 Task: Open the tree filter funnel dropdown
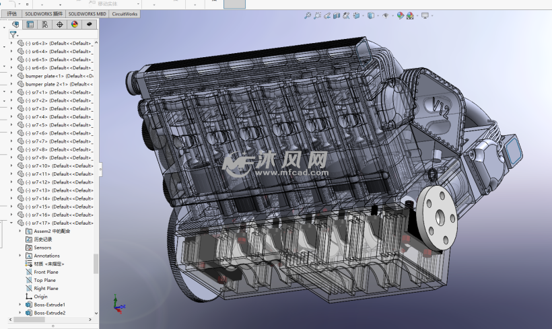point(13,34)
